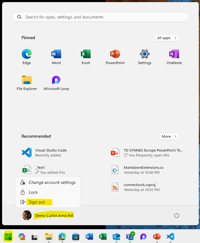
Task: Open Visual Studio Code on the taskbar
Action: (x=171, y=237)
